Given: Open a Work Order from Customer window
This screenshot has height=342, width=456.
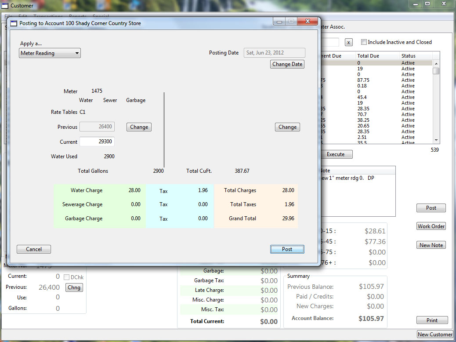Looking at the screenshot, I should (431, 226).
